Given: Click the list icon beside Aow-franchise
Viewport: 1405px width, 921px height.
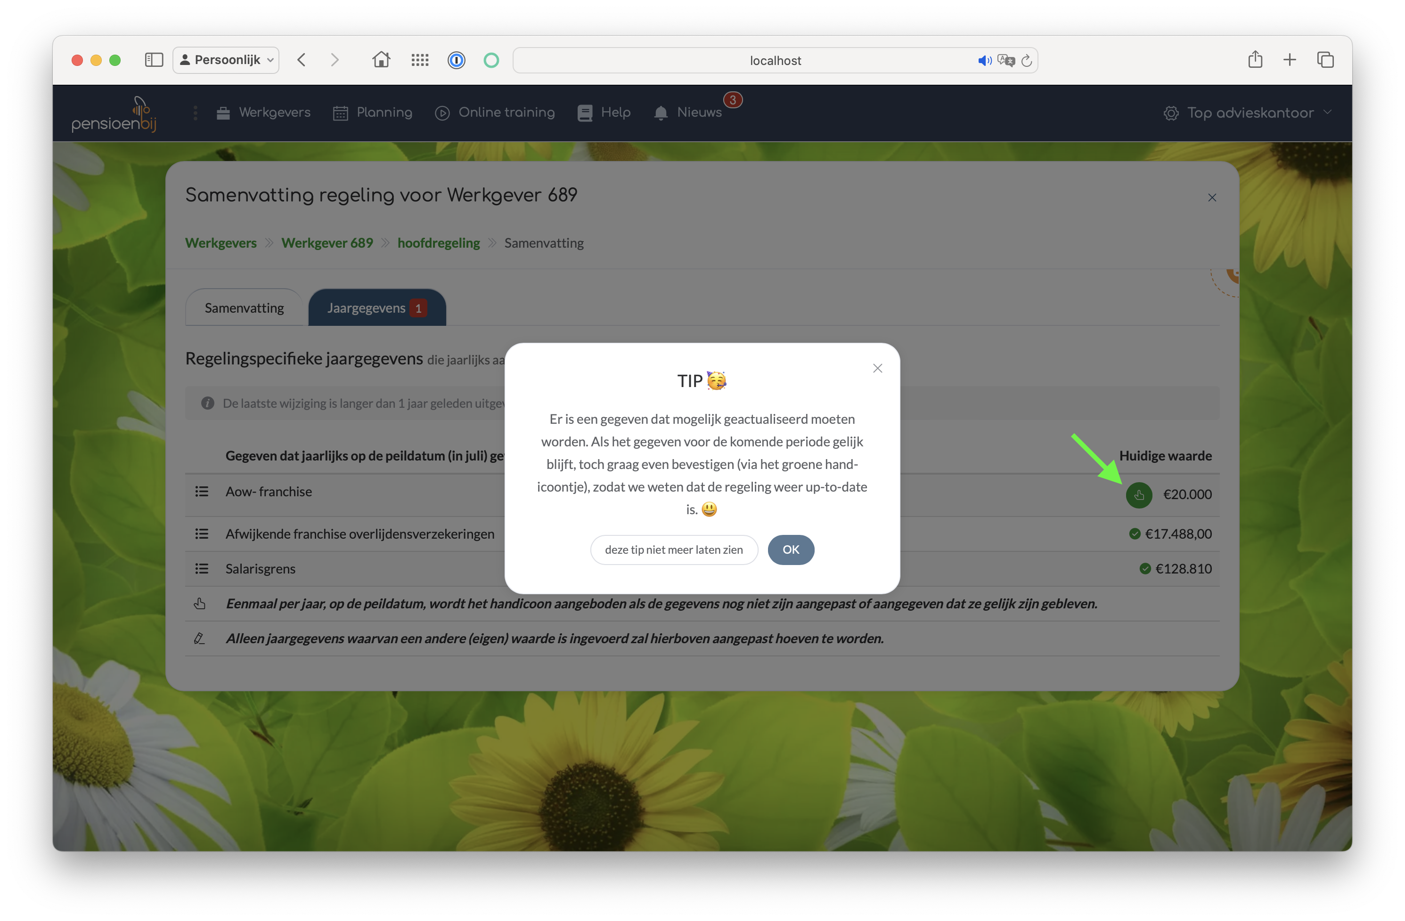Looking at the screenshot, I should pos(201,492).
